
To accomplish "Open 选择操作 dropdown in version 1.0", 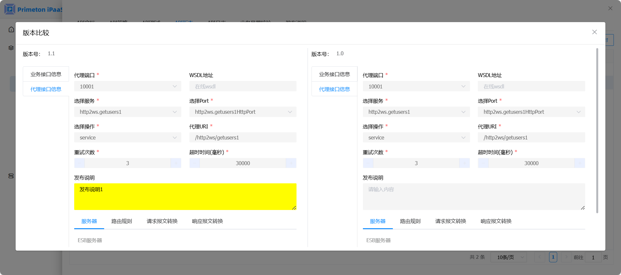I will pos(416,138).
